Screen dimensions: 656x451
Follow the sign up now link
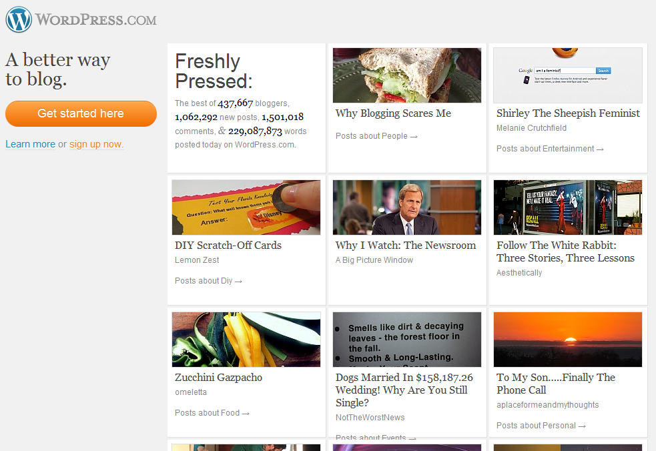point(96,144)
